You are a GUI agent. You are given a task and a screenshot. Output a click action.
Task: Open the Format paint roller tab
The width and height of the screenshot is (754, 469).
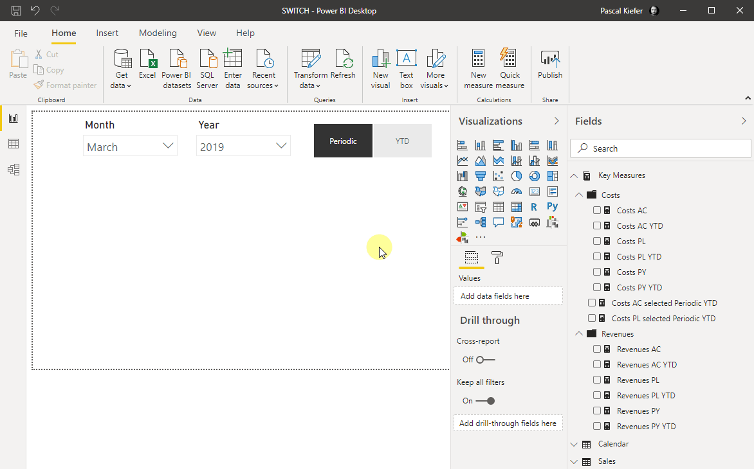497,258
